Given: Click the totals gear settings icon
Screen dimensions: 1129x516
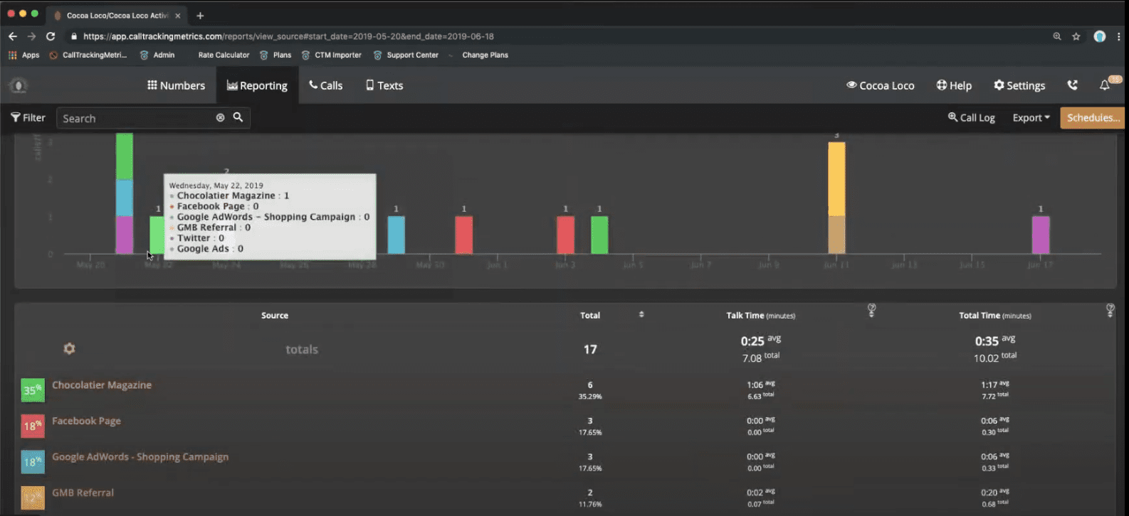Looking at the screenshot, I should (69, 349).
